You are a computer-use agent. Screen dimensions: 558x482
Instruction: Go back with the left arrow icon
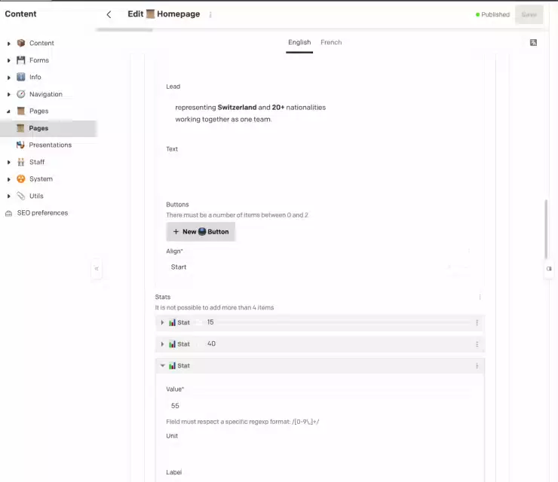click(109, 14)
